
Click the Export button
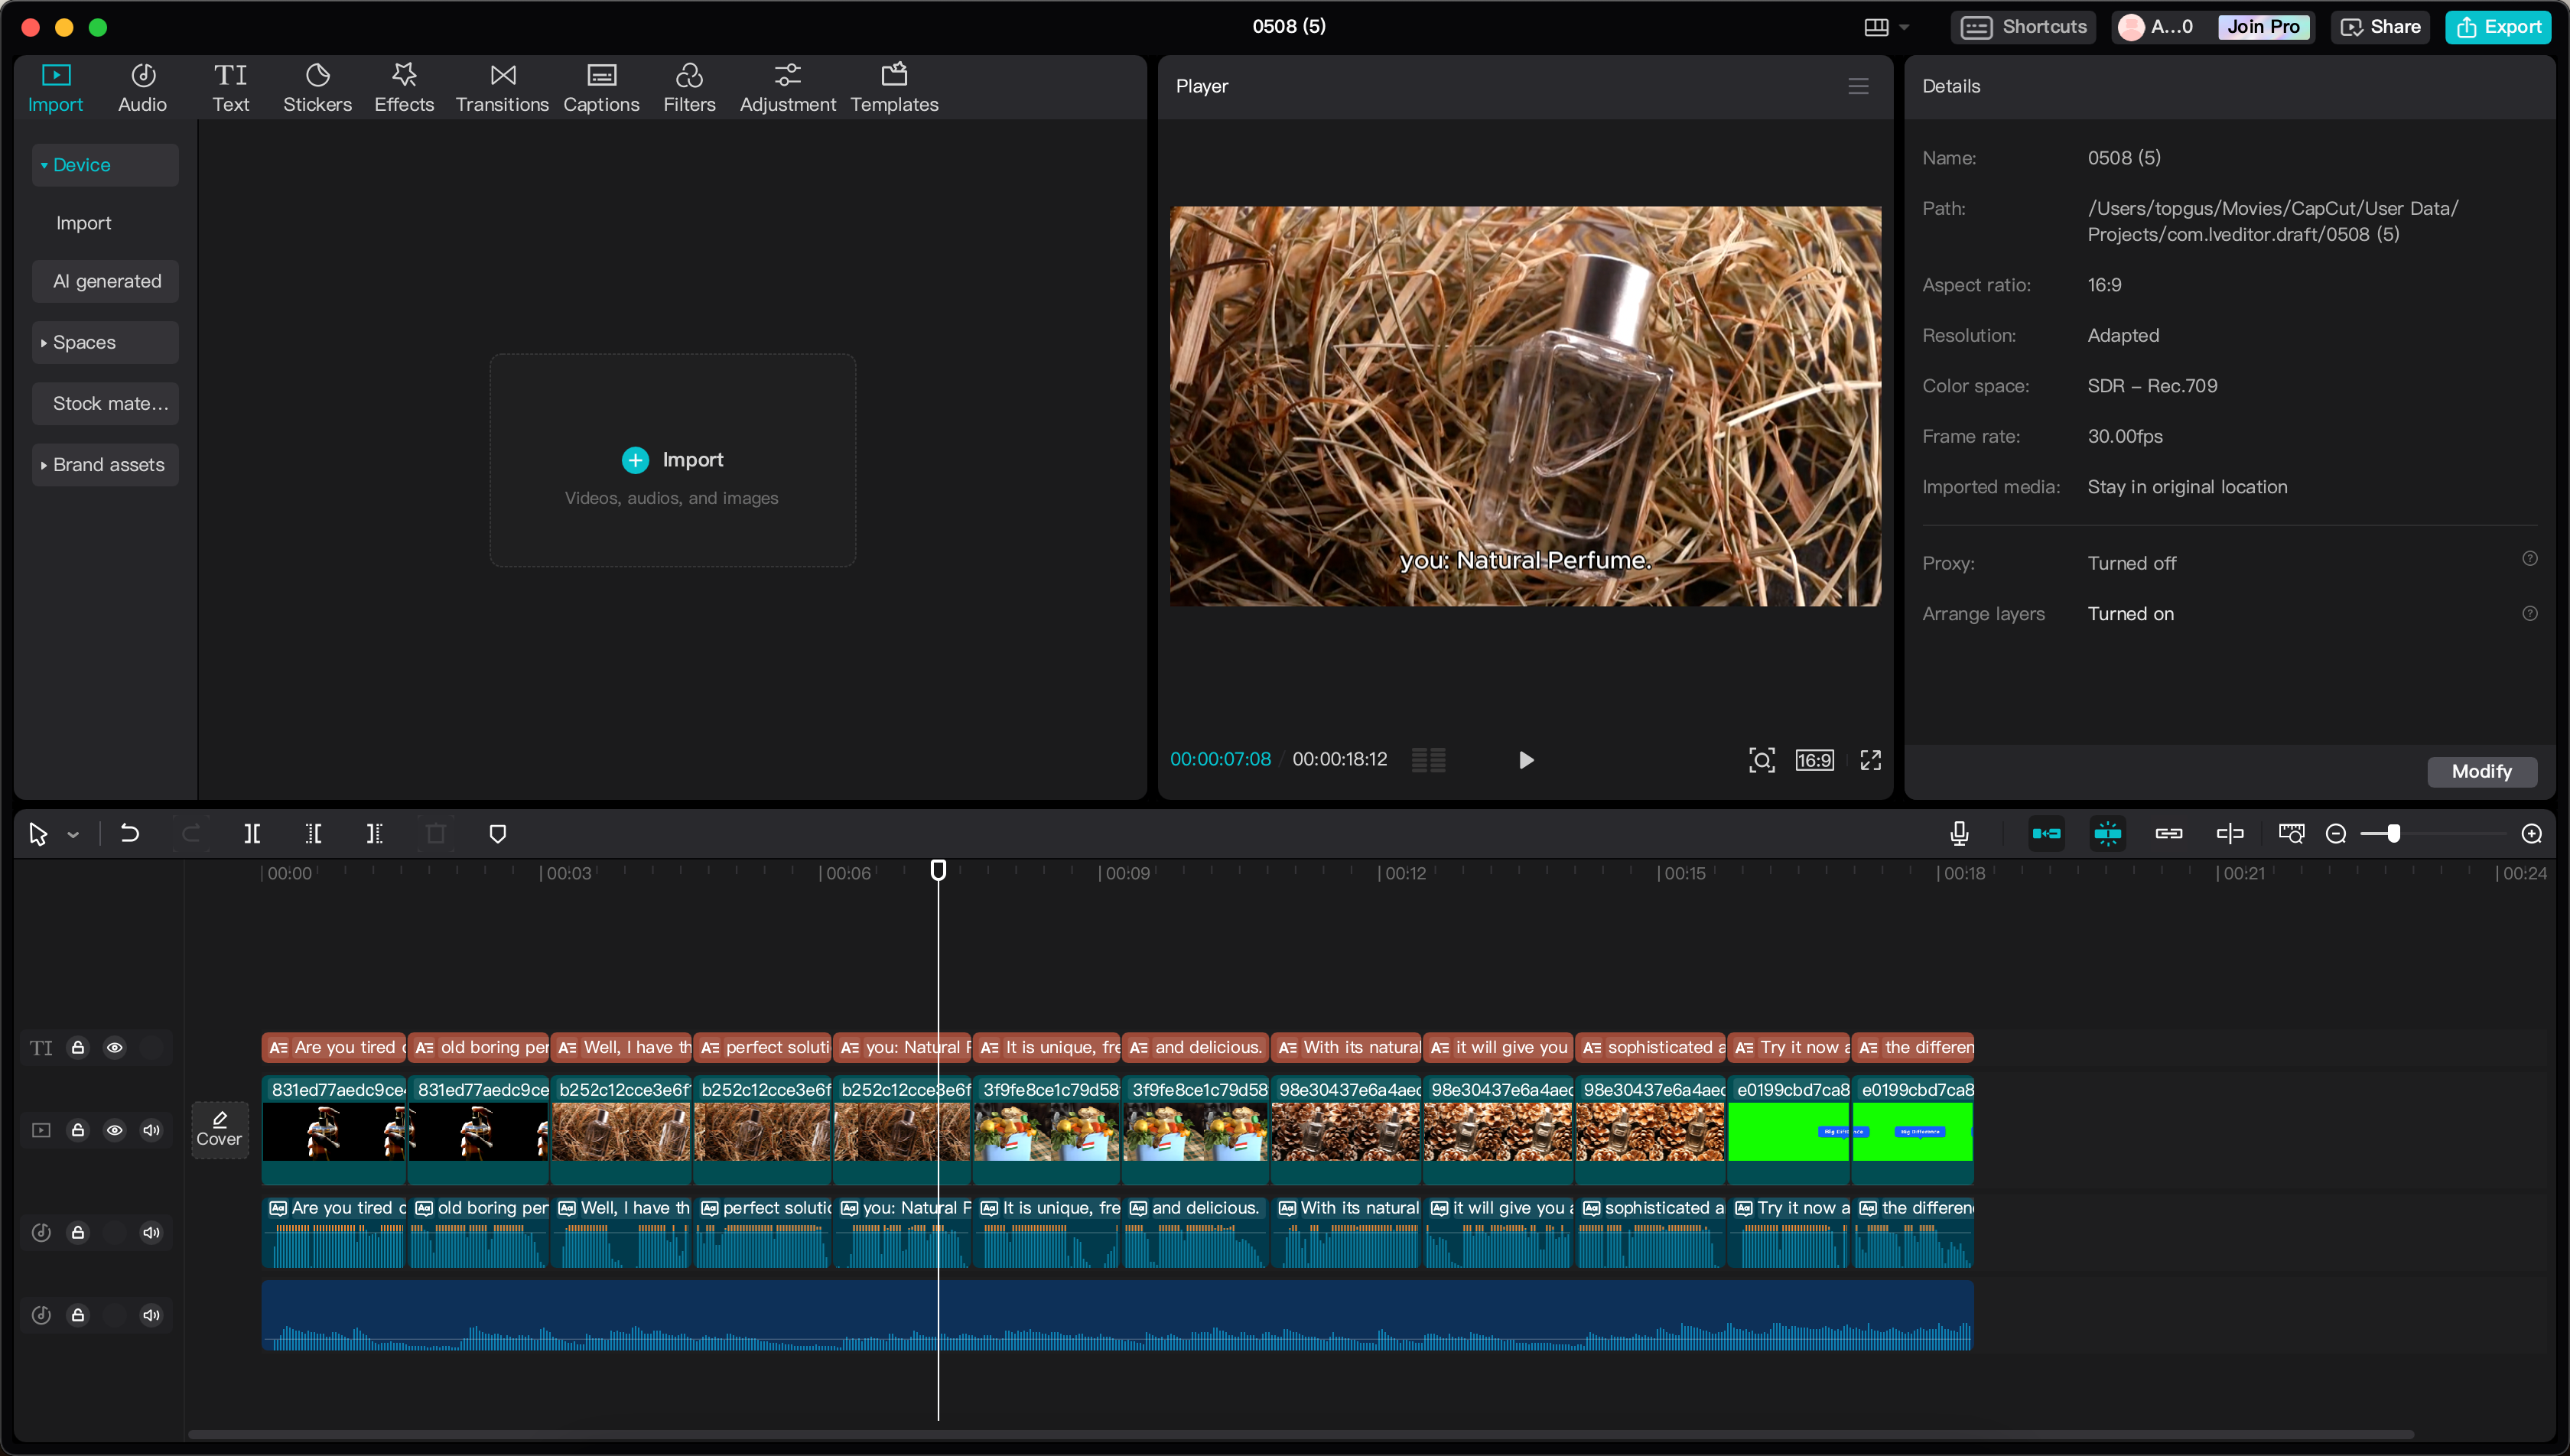2498,27
